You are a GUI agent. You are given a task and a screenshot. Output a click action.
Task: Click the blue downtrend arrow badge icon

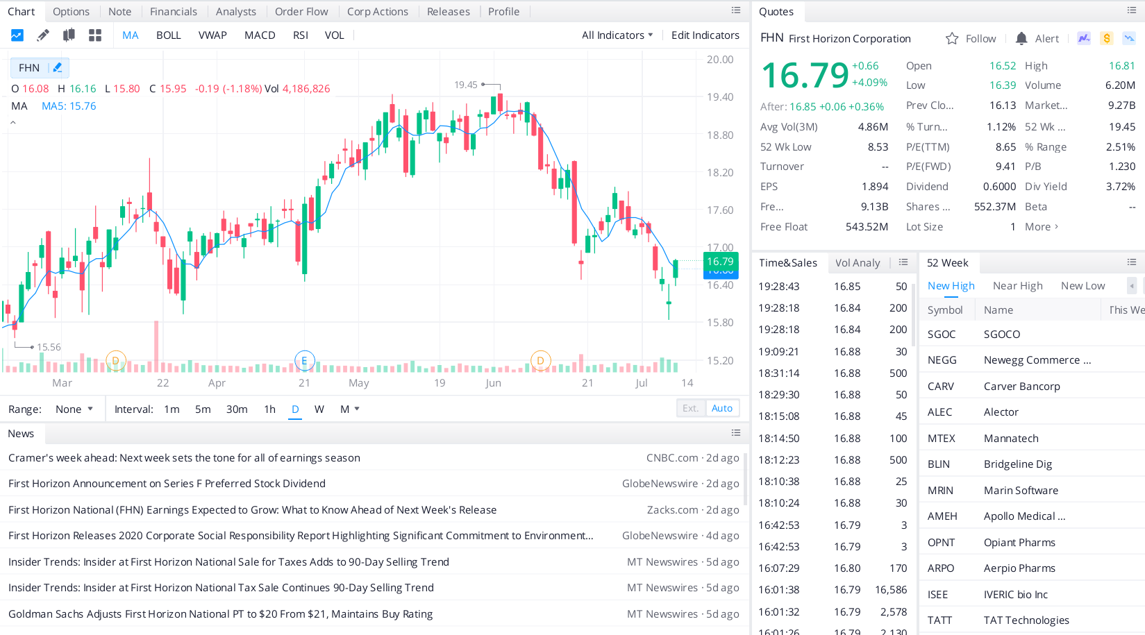click(1129, 38)
